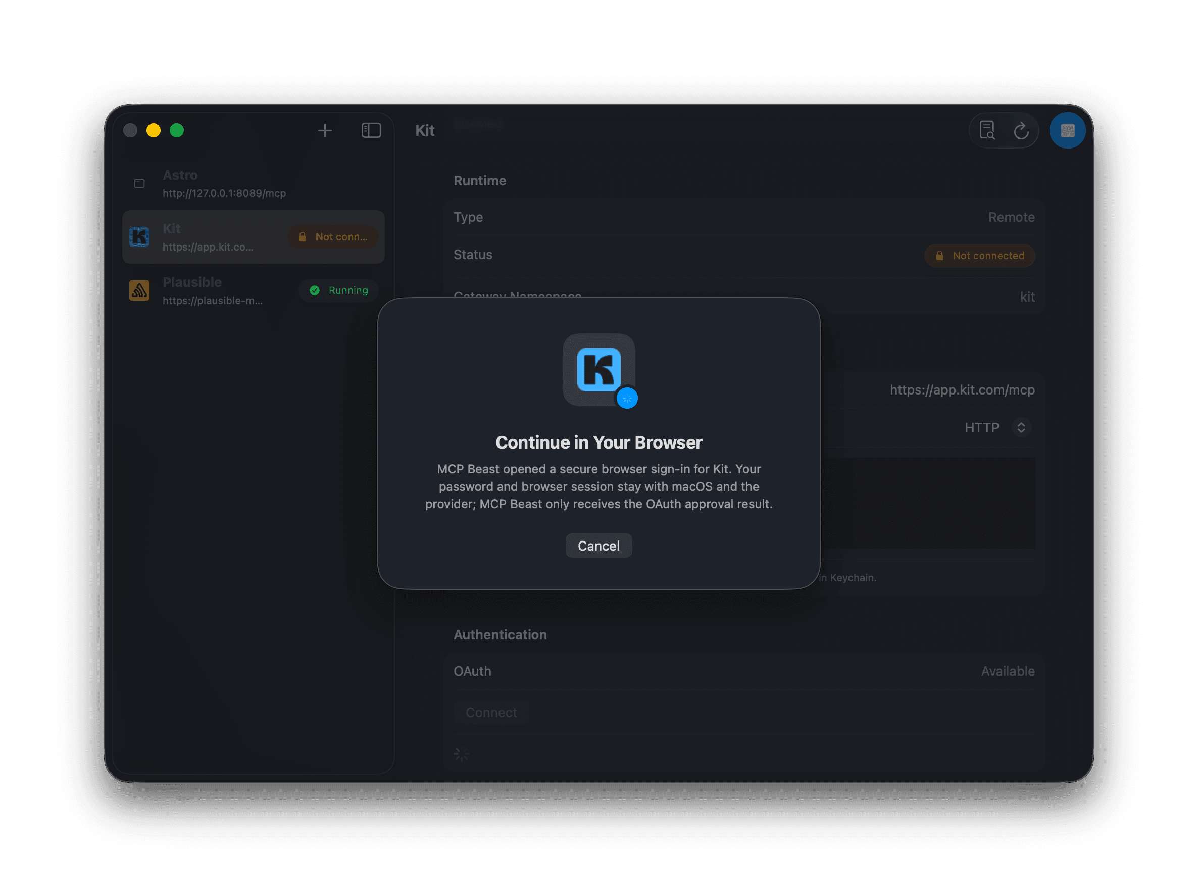Image resolution: width=1198 pixels, height=887 pixels.
Task: Select the Astro server in sidebar
Action: click(x=254, y=184)
